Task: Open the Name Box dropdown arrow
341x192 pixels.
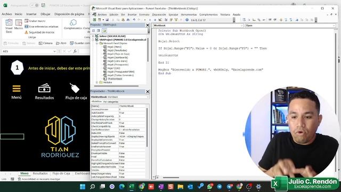Action: pyautogui.click(x=54, y=51)
